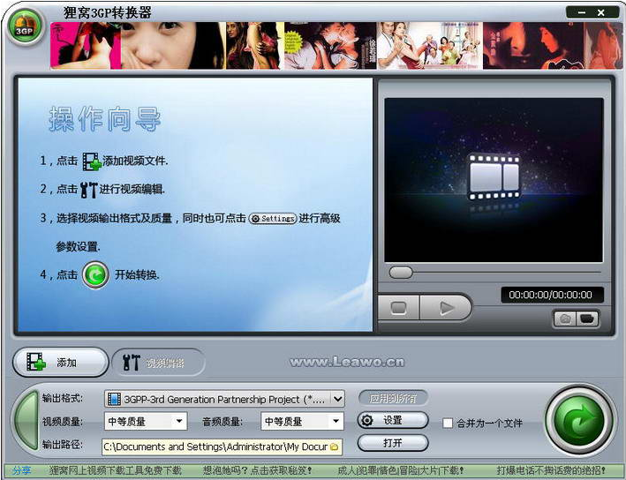626x480 pixels.
Task: Click the 打开 open button
Action: [393, 443]
